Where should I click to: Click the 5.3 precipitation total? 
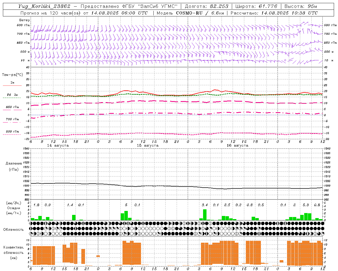pyautogui.click(x=306, y=205)
